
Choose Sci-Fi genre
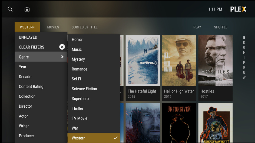coord(94,79)
